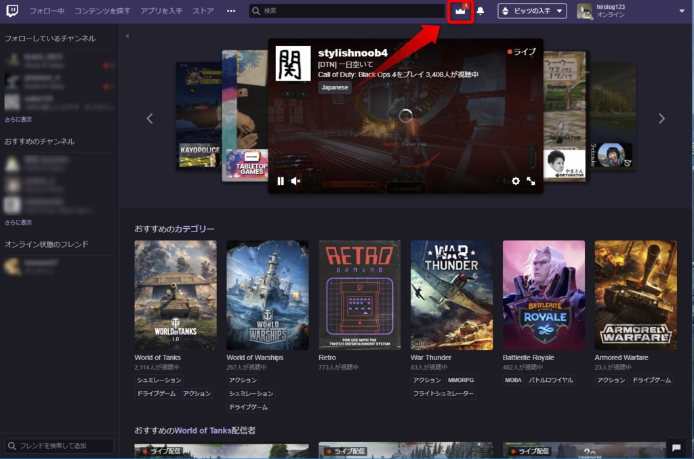Click World of Tanks title link
The image size is (694, 459).
(157, 357)
